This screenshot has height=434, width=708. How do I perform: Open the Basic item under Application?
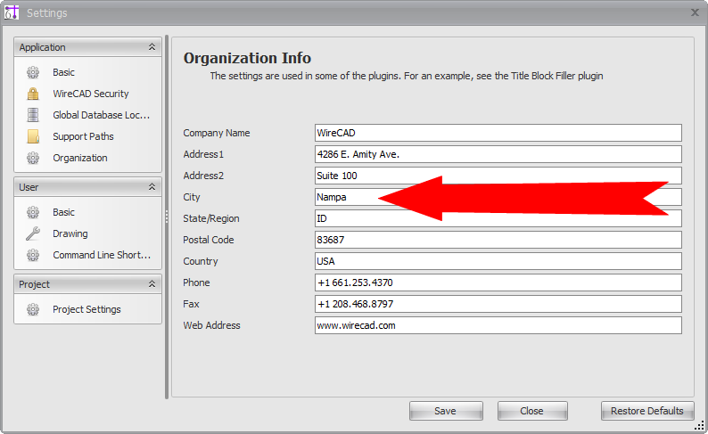coord(63,72)
